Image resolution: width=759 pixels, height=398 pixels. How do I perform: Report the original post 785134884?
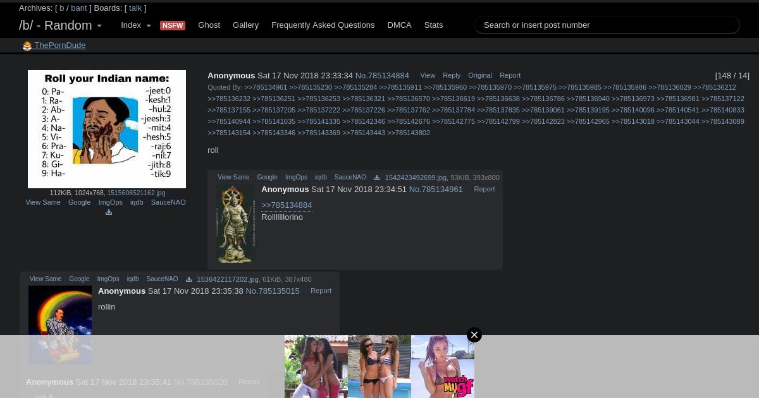click(x=510, y=76)
